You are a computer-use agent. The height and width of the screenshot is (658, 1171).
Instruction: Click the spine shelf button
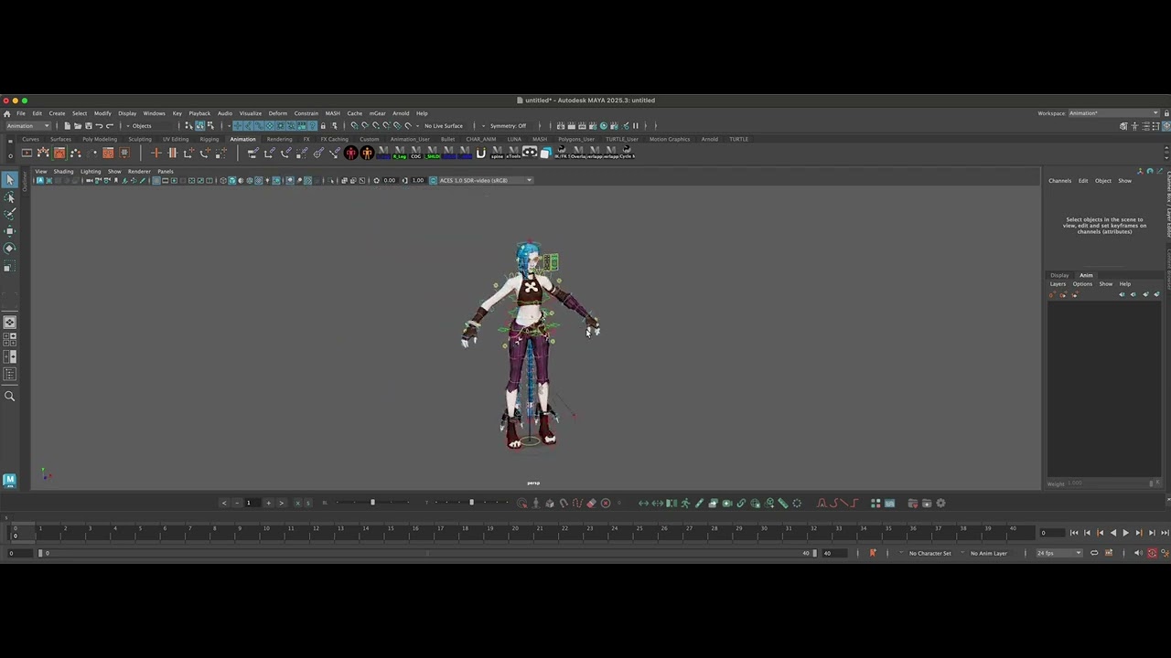point(497,154)
